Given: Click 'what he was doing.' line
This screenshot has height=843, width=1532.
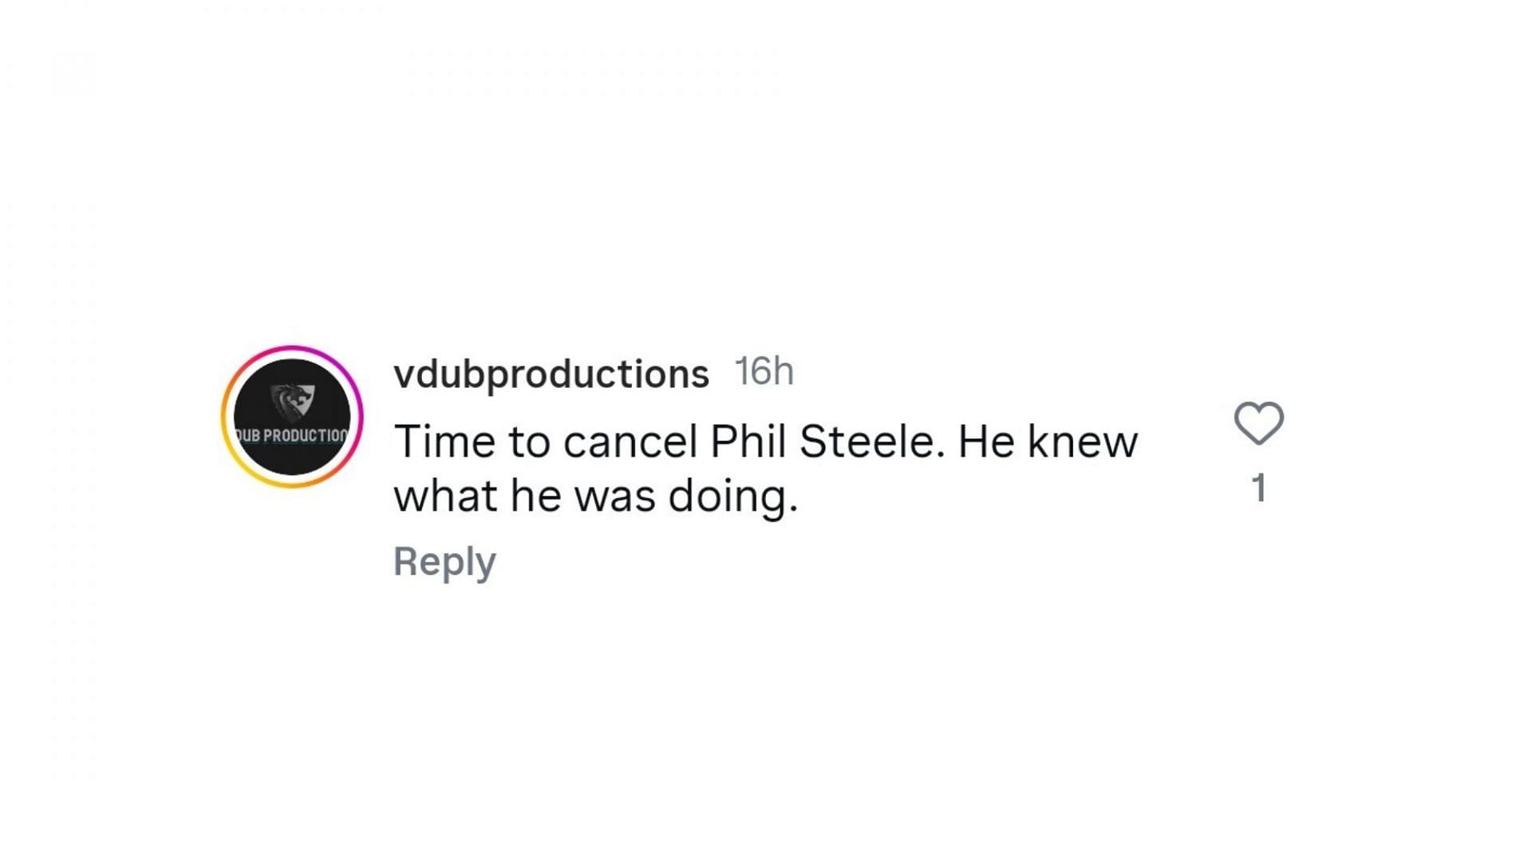Looking at the screenshot, I should (x=595, y=496).
